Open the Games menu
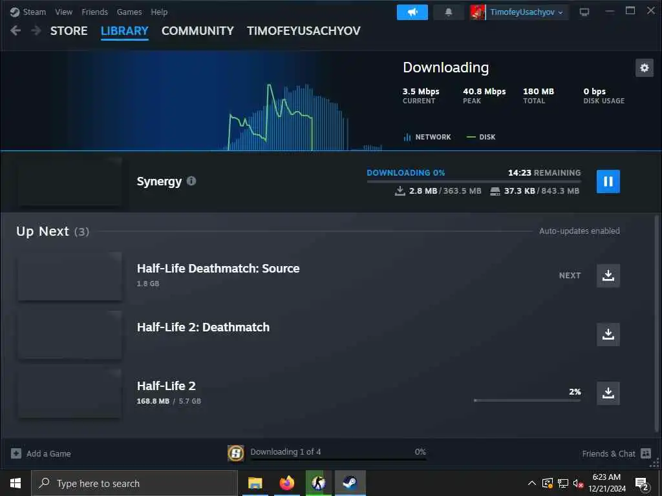Screen dimensions: 662x496 point(129,12)
